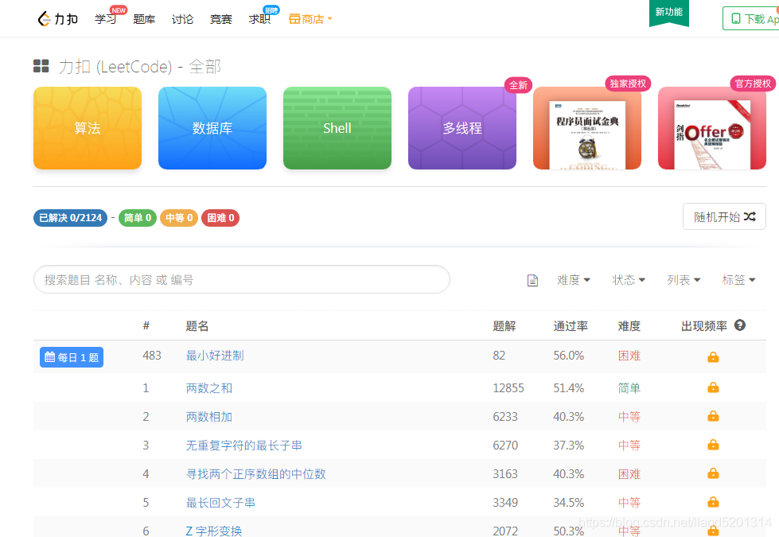The image size is (779, 537).
Task: Open problem 两数相加
Action: pos(209,417)
